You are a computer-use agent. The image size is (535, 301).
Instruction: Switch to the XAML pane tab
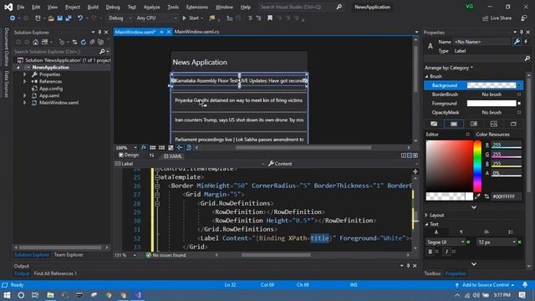(x=173, y=156)
